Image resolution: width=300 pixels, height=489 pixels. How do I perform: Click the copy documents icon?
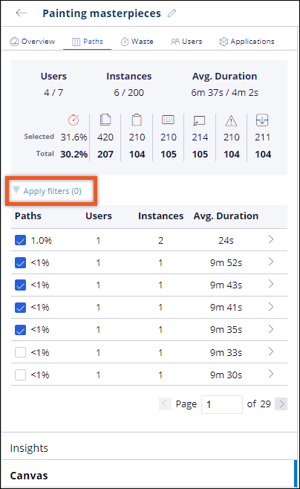point(105,120)
